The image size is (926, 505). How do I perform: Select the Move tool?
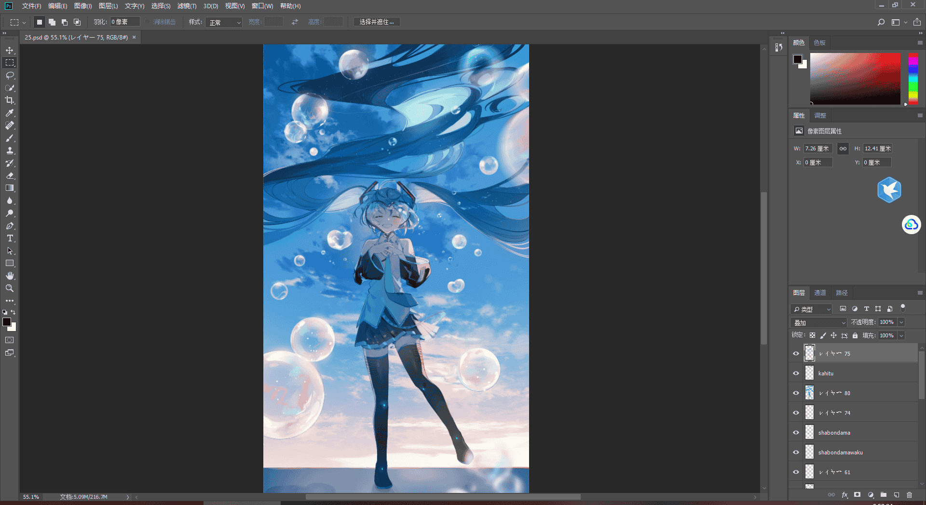point(10,50)
